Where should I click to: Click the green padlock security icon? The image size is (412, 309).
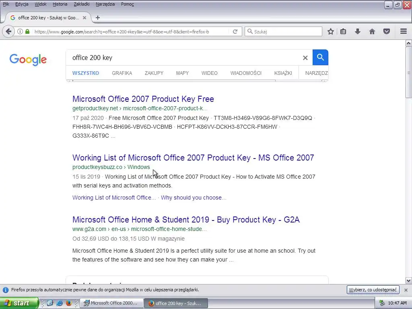pyautogui.click(x=27, y=31)
